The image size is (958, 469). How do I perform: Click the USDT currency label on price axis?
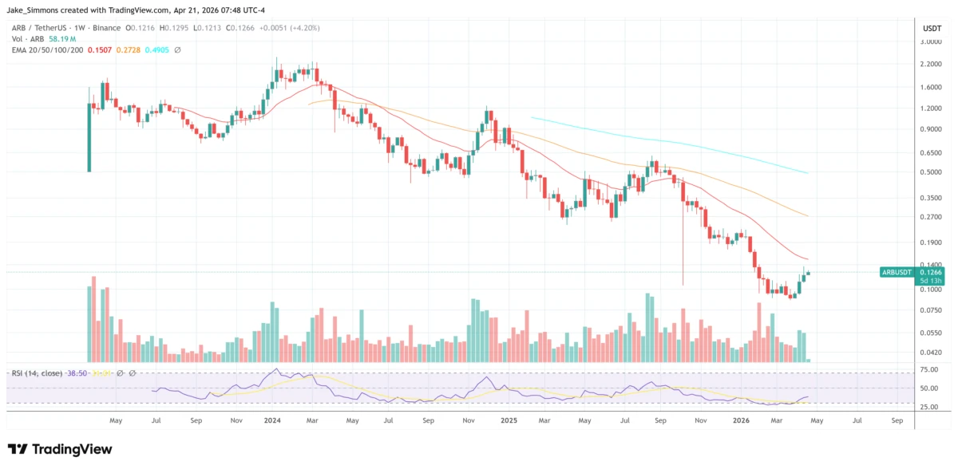[931, 27]
